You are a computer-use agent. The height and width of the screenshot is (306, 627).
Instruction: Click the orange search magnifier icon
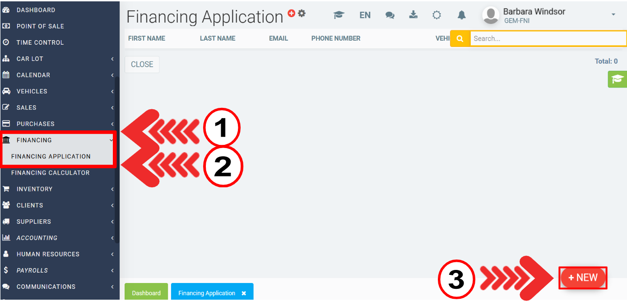coord(460,39)
